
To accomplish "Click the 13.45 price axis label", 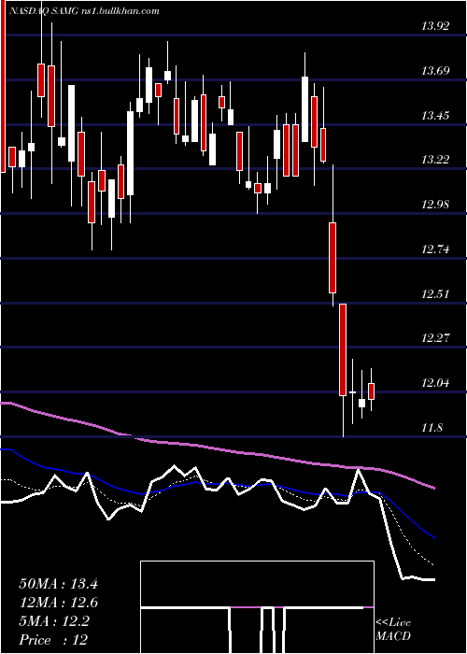I will point(435,116).
